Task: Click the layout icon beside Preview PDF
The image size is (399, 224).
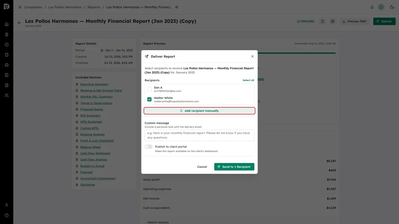Action: pyautogui.click(x=333, y=22)
